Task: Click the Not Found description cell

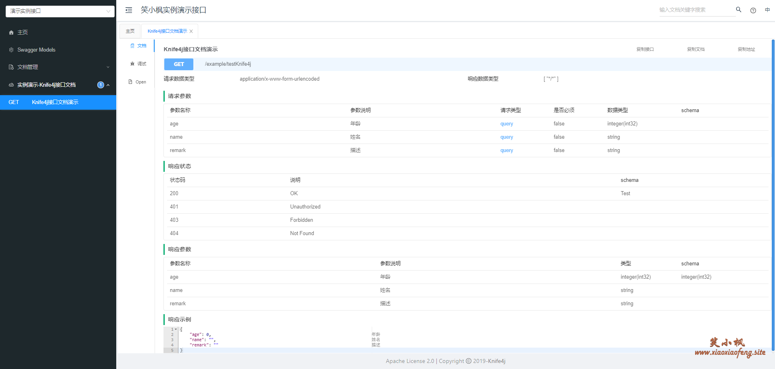Action: (x=302, y=233)
